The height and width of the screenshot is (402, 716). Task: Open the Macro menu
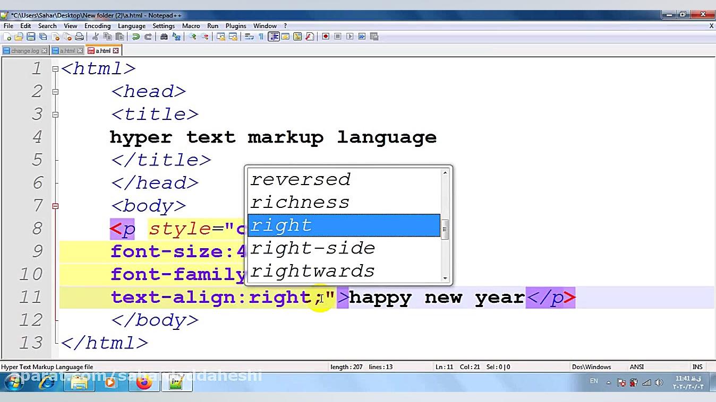point(191,25)
